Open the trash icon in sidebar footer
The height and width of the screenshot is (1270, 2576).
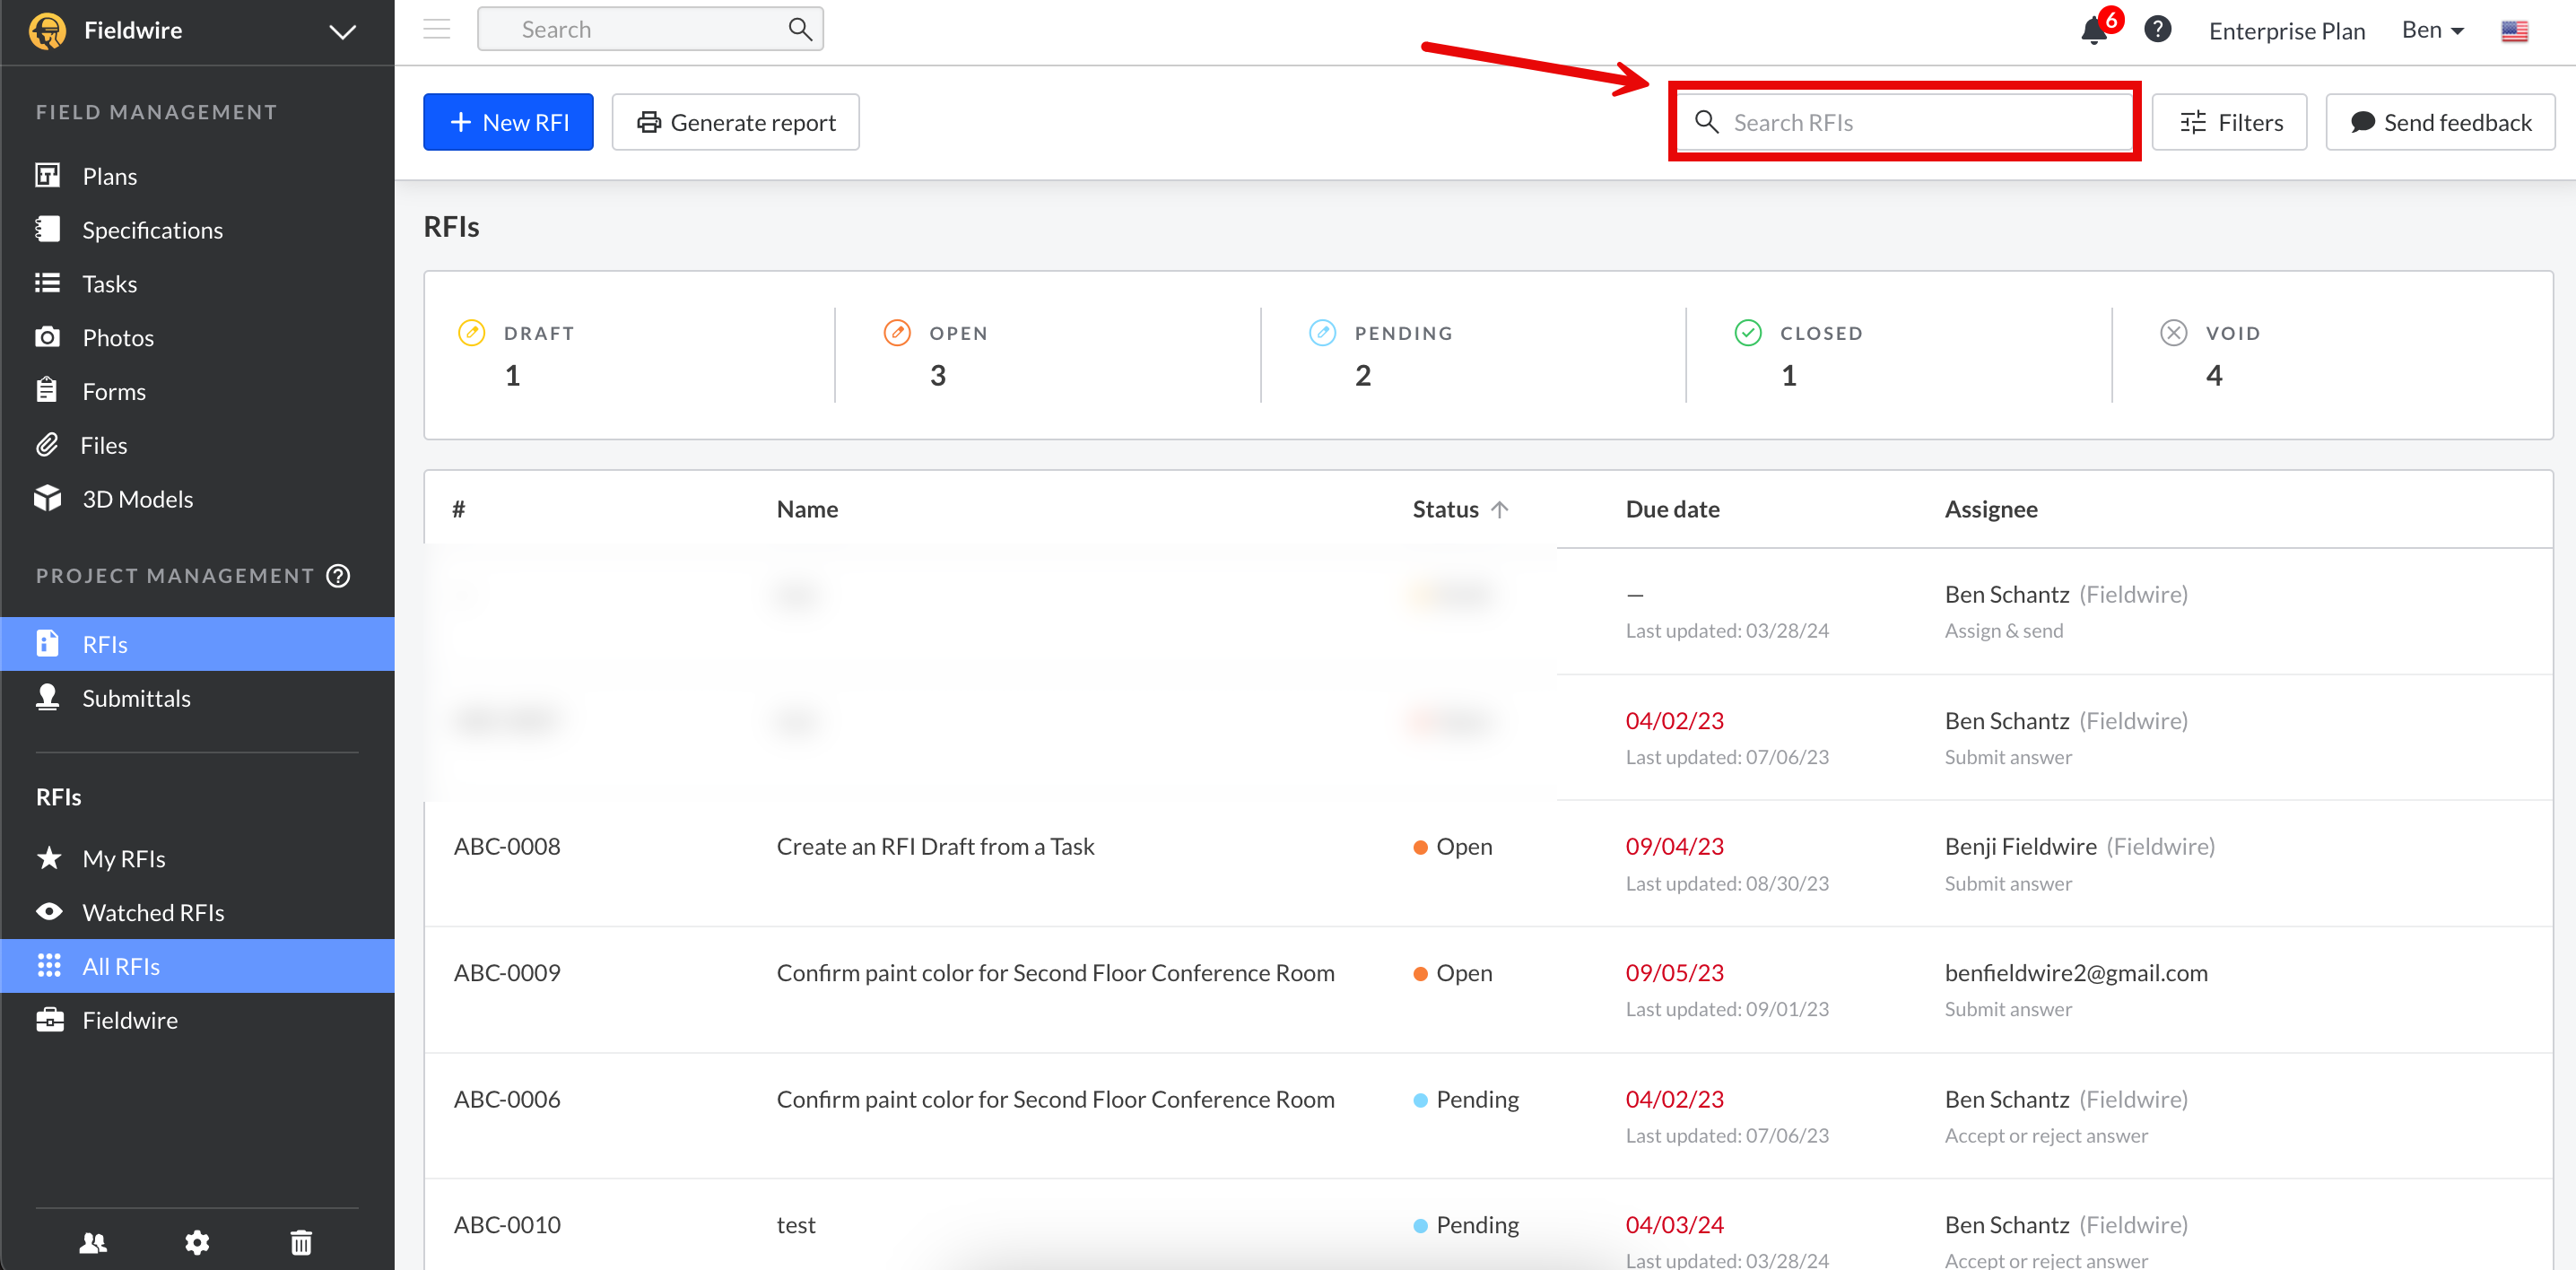[301, 1242]
